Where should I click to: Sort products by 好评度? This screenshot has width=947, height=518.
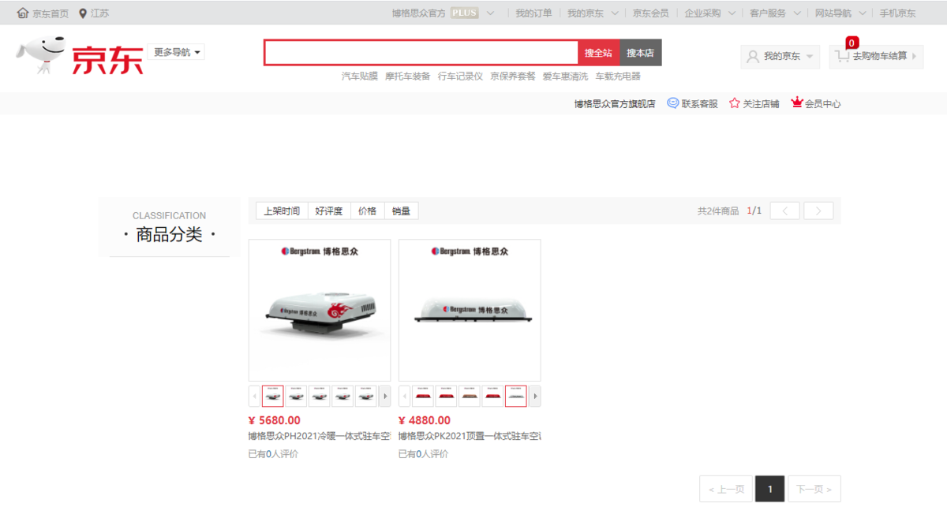click(328, 211)
